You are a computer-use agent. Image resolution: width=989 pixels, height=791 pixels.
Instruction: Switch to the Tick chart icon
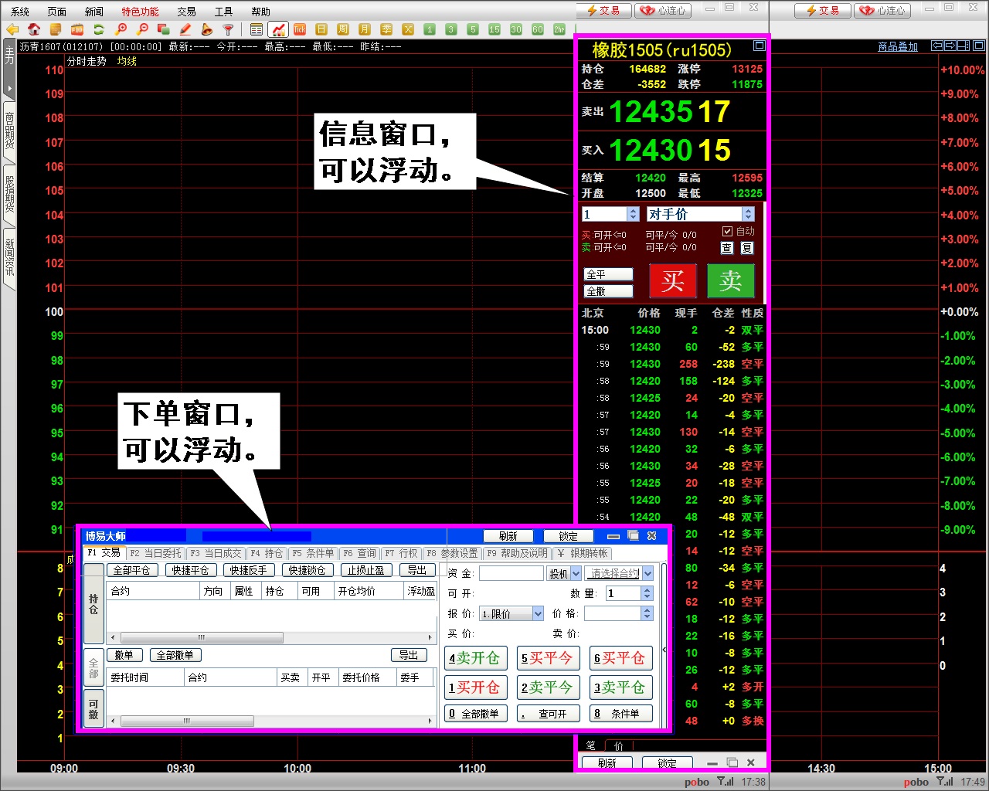click(300, 29)
